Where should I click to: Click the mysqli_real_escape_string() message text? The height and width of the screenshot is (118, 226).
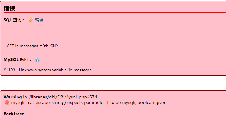click(89, 102)
